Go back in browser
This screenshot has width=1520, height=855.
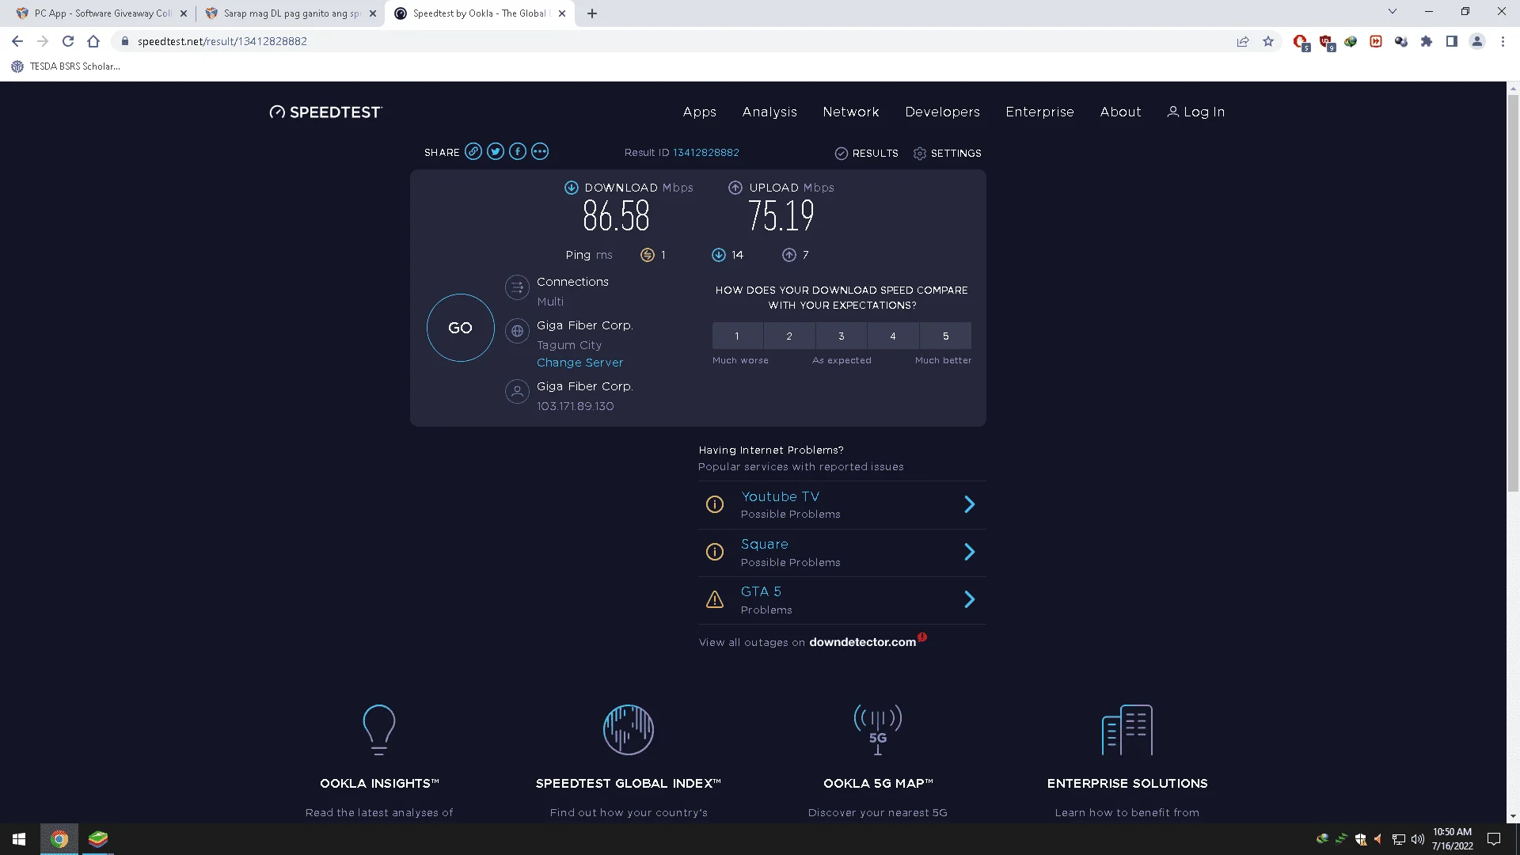pos(17,41)
